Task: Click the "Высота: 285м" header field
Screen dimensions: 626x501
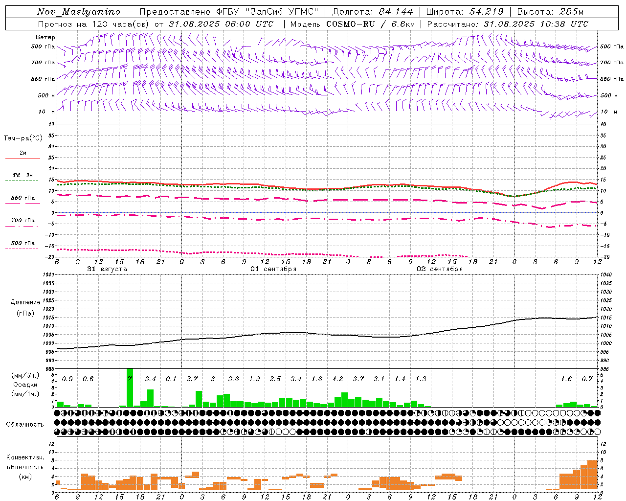Action: point(550,12)
